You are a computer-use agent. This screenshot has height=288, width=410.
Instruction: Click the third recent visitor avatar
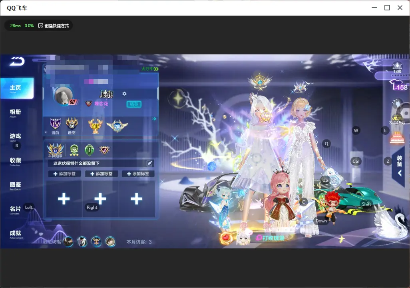tap(96, 242)
